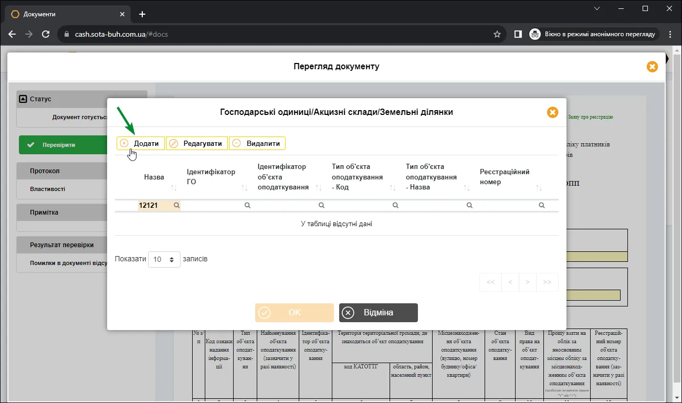
Task: Click the Назва filter input field
Action: pyautogui.click(x=159, y=206)
